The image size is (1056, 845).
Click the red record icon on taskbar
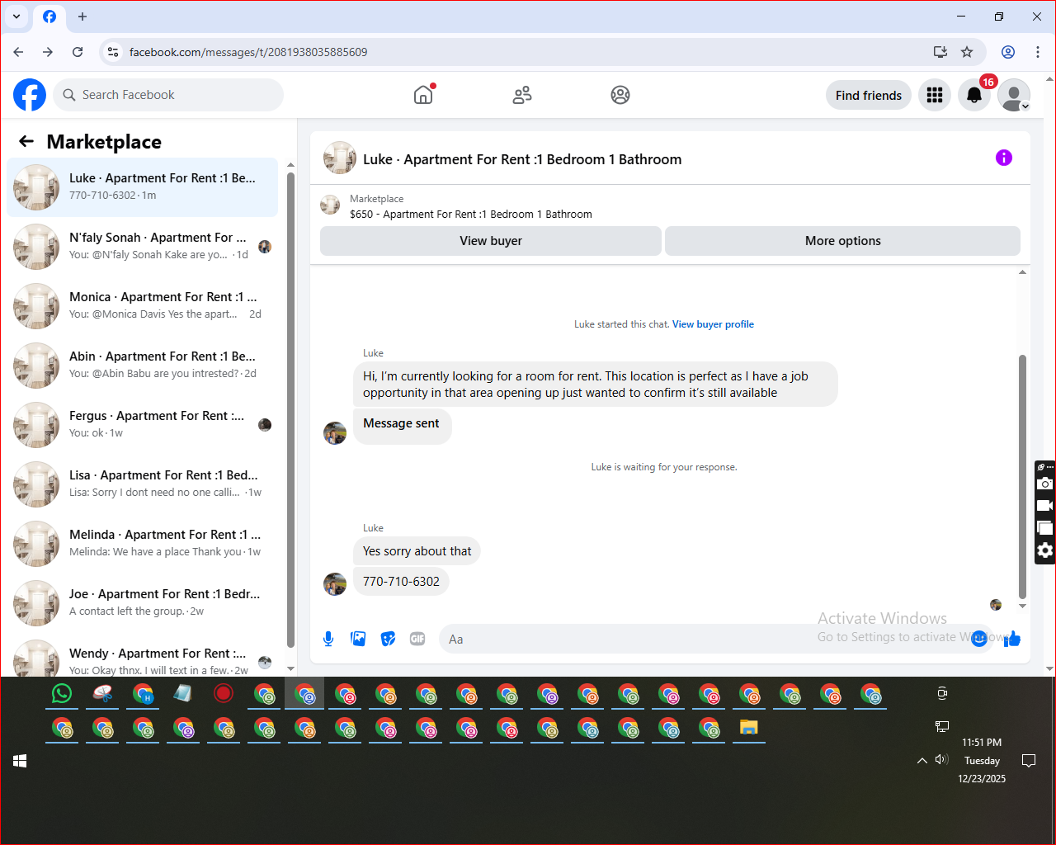tap(224, 694)
